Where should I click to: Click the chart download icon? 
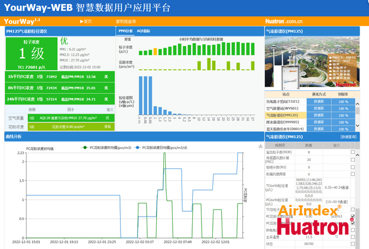(x=261, y=146)
